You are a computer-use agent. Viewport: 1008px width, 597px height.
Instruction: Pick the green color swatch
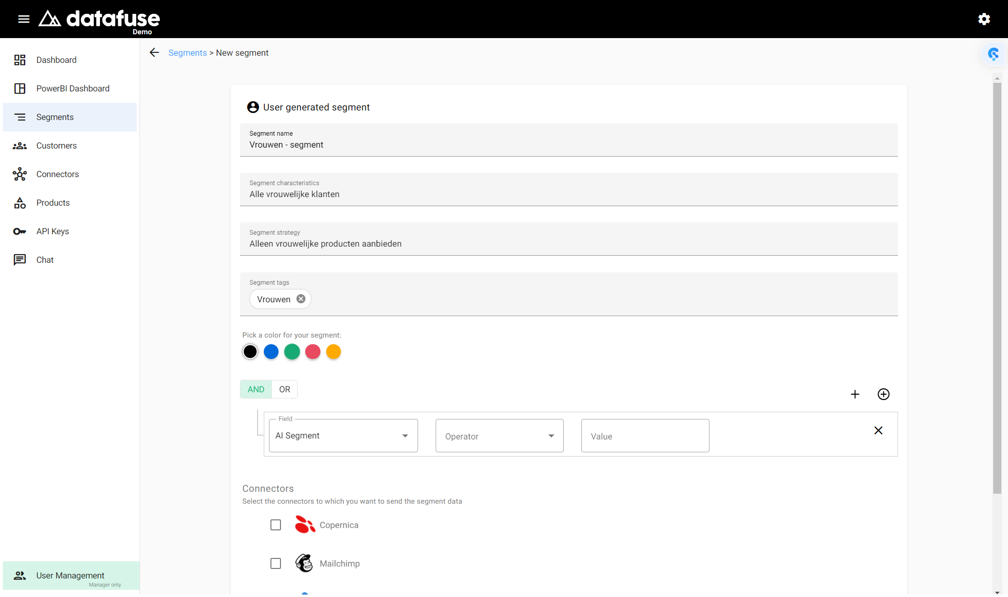coord(292,352)
